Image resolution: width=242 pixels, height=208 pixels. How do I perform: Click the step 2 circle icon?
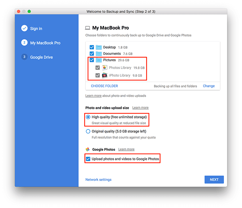coord(24,42)
